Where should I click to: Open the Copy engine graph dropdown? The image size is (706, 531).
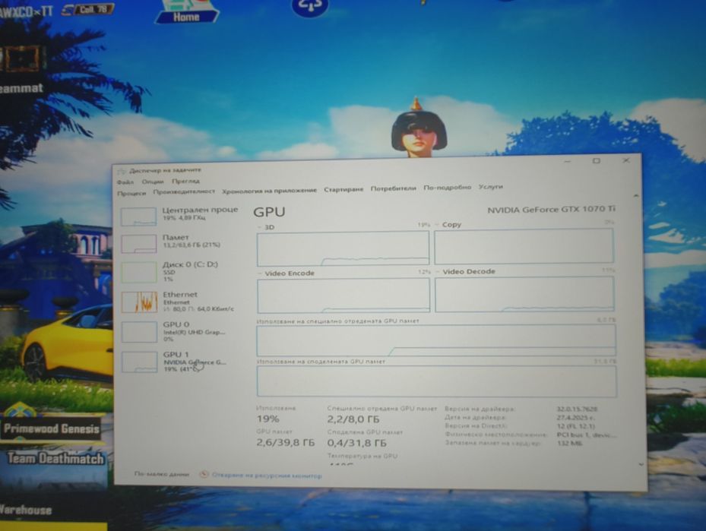pyautogui.click(x=448, y=225)
